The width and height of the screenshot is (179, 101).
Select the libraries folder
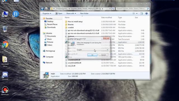click(x=70, y=24)
